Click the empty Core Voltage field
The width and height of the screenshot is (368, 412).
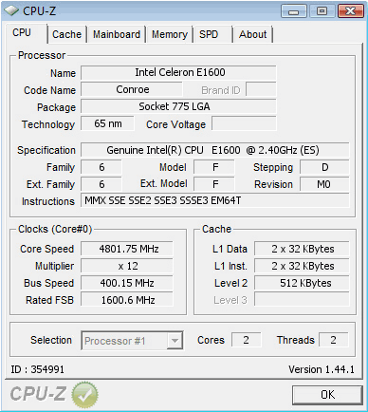244,123
